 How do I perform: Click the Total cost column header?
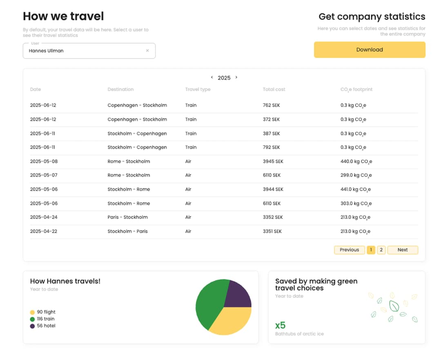[x=274, y=89]
